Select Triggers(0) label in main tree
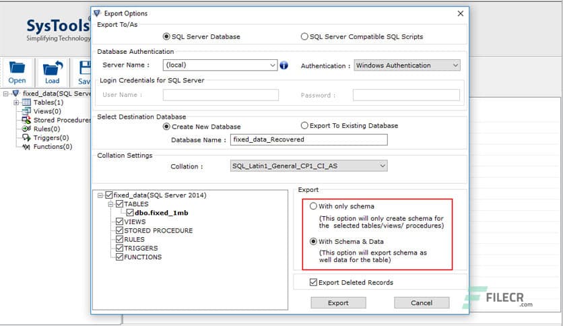This screenshot has width=563, height=326. coord(51,138)
